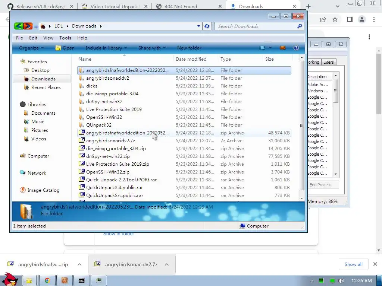Select the QUnpack32 folder icon

82,125
